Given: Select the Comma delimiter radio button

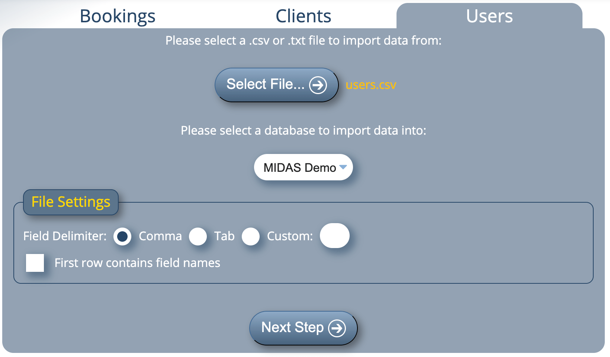Looking at the screenshot, I should 123,236.
